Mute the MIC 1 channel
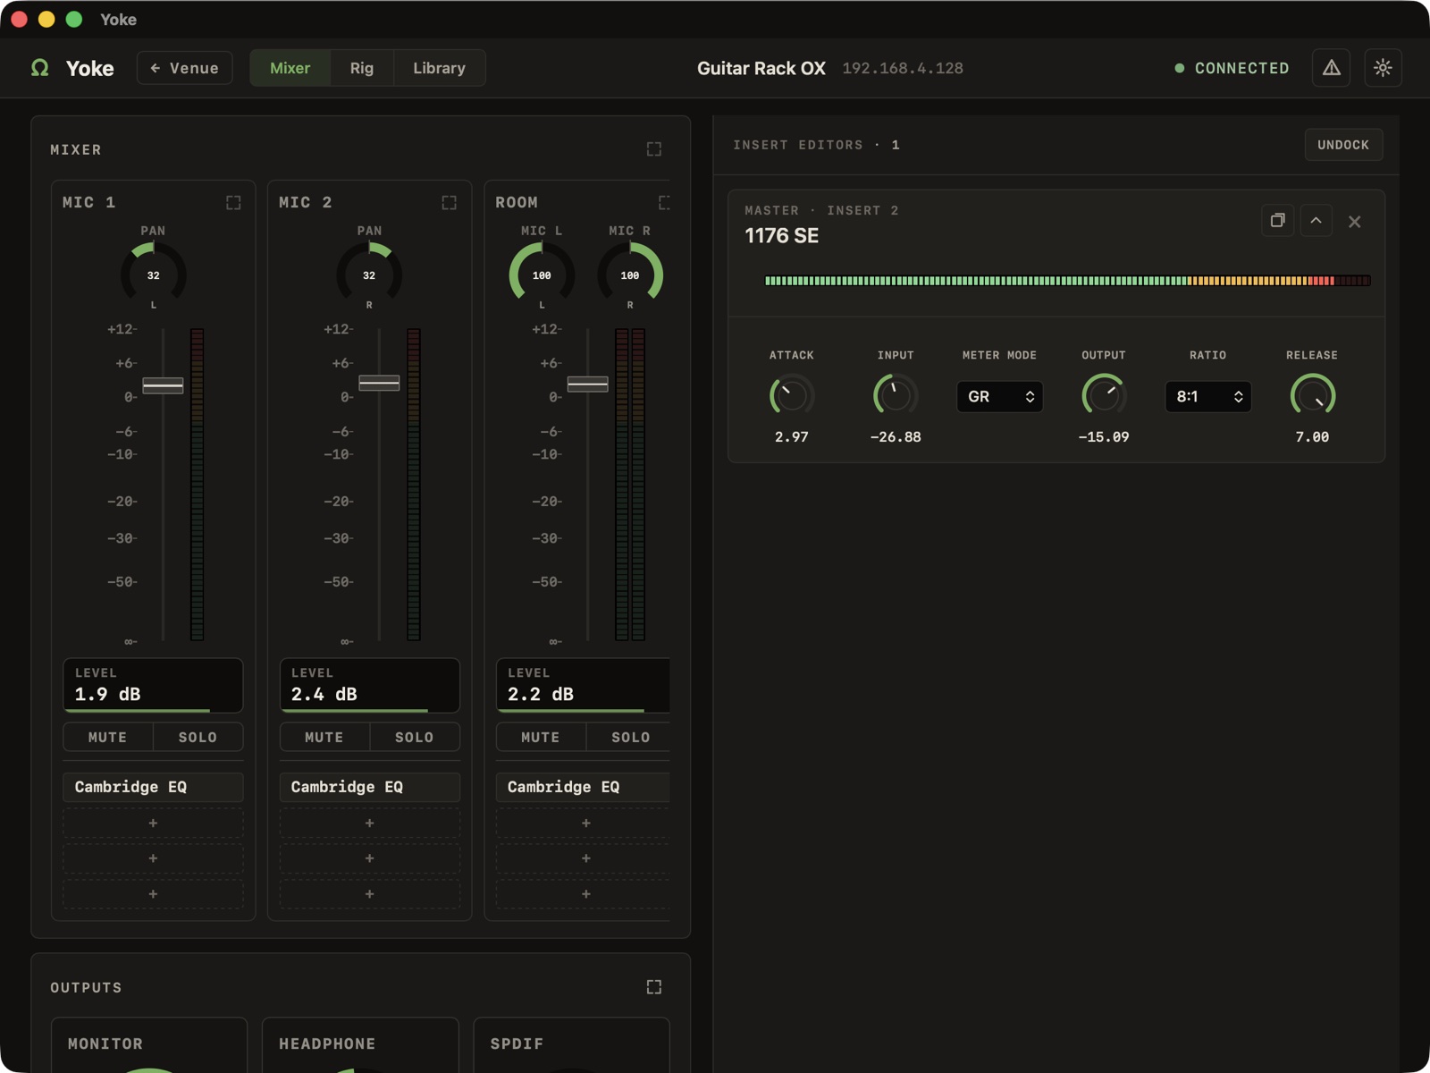Viewport: 1430px width, 1073px height. (108, 737)
